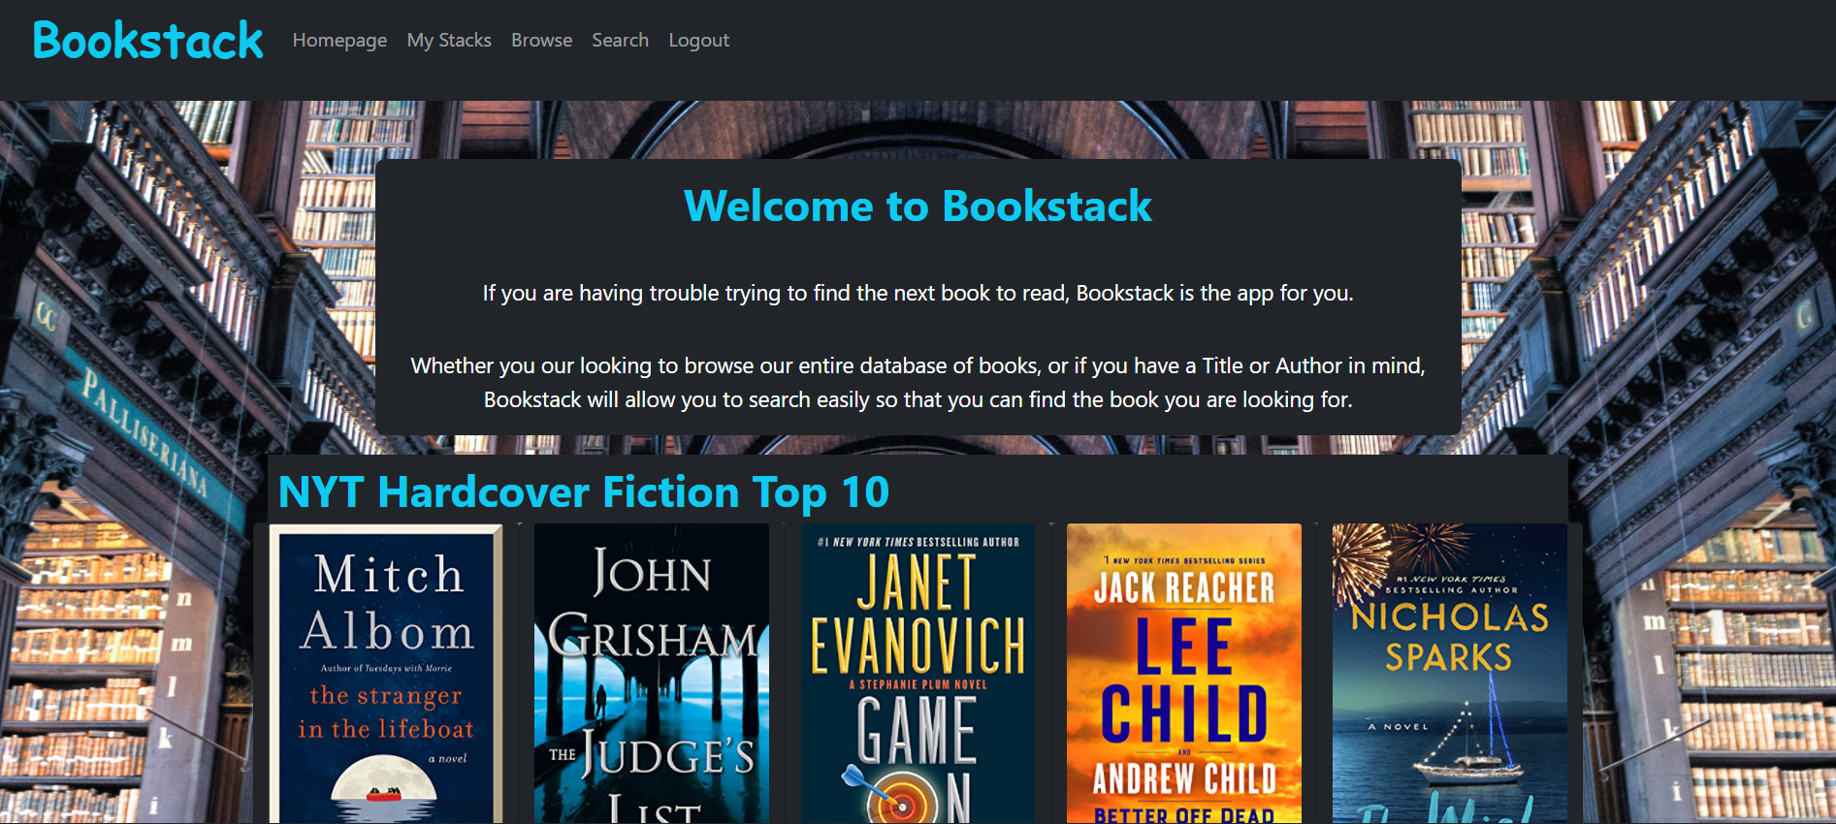The height and width of the screenshot is (824, 1836).
Task: Go to My Stacks
Action: (449, 41)
